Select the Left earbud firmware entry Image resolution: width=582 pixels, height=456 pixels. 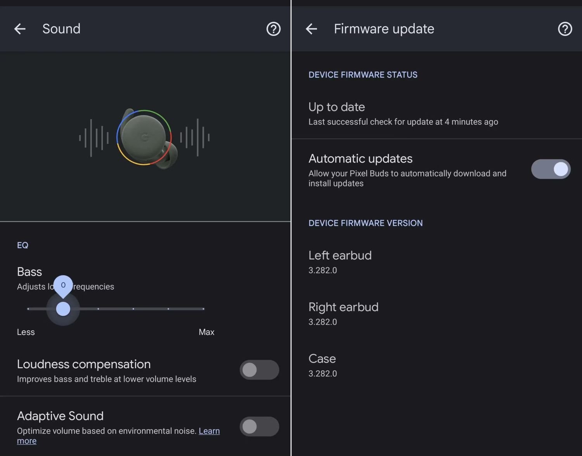point(340,262)
